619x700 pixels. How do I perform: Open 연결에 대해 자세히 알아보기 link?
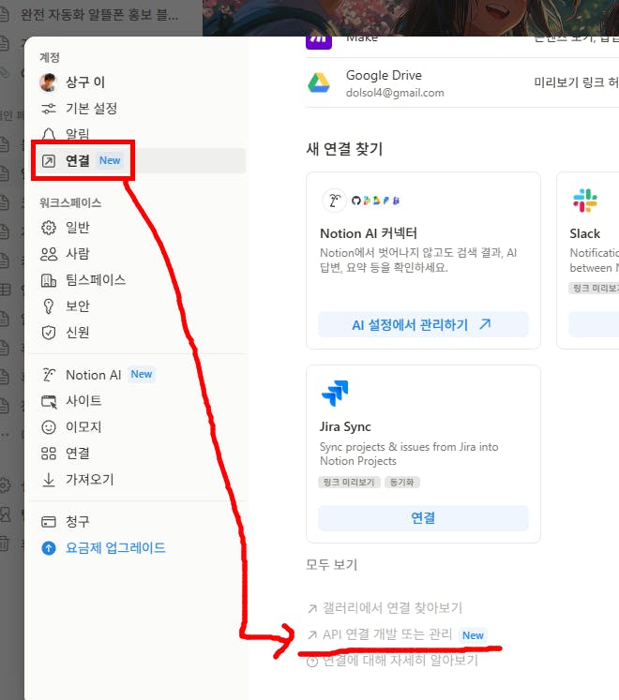(x=392, y=661)
